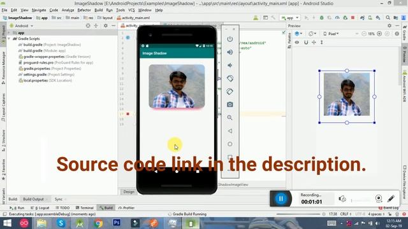The width and height of the screenshot is (408, 229).
Task: Open the Terminal tool window
Action: 85,208
